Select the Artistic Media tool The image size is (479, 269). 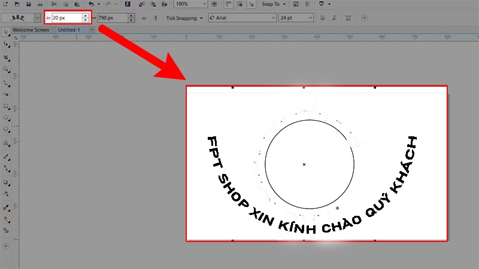tap(6, 94)
